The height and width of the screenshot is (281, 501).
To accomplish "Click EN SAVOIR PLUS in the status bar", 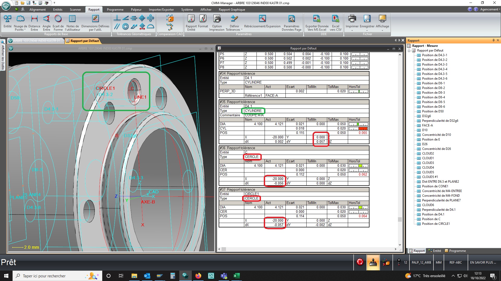I will (x=484, y=263).
